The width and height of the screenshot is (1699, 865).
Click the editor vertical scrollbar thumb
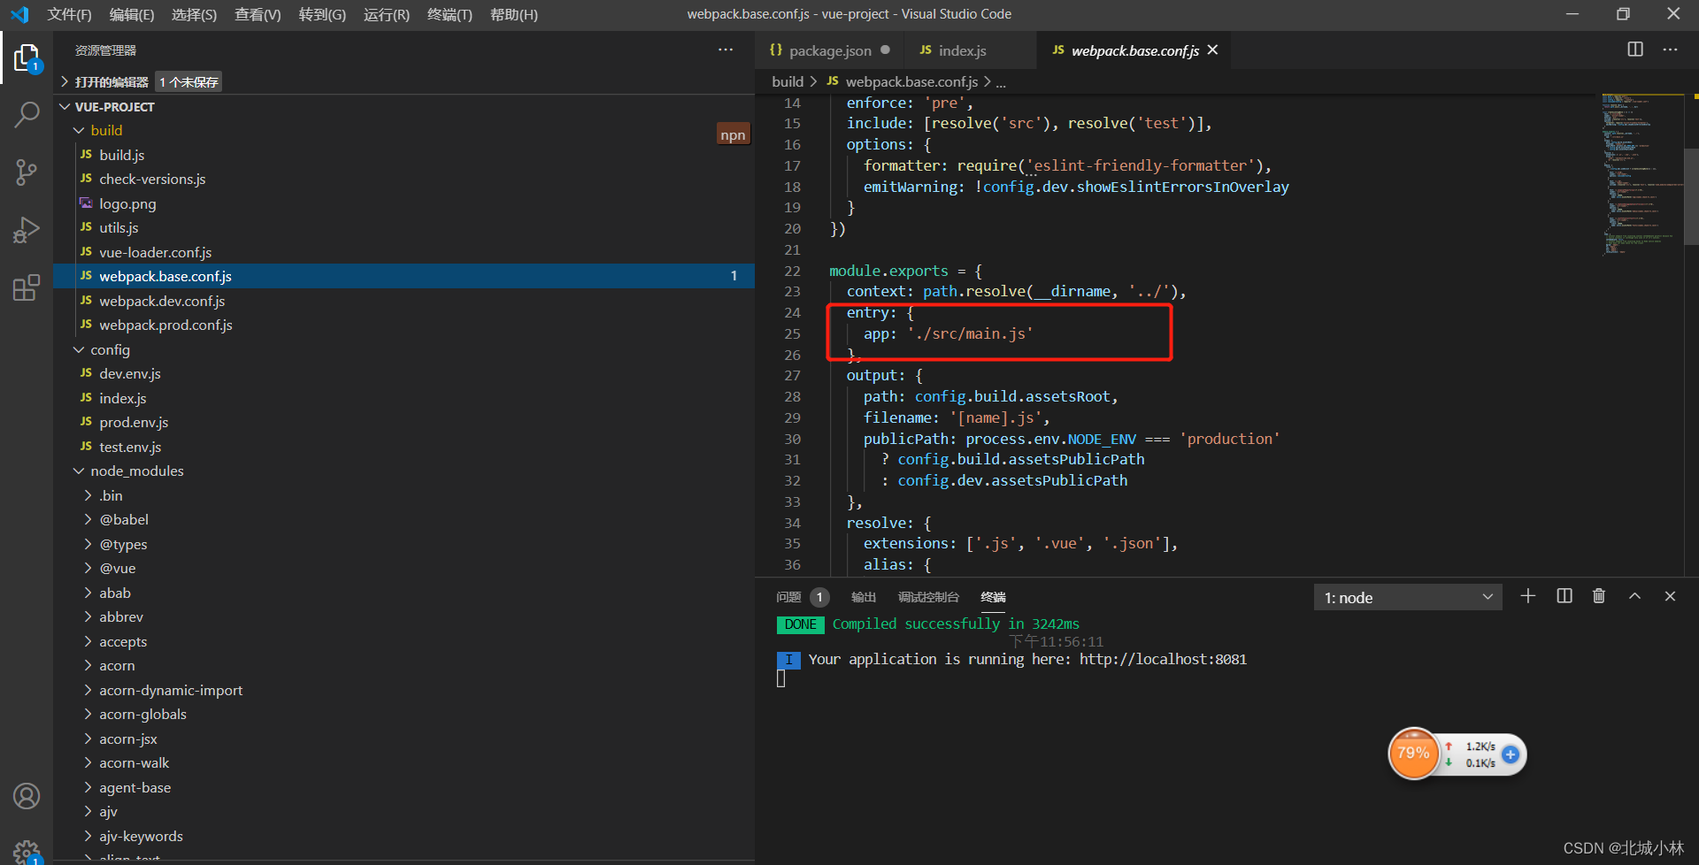(x=1691, y=195)
